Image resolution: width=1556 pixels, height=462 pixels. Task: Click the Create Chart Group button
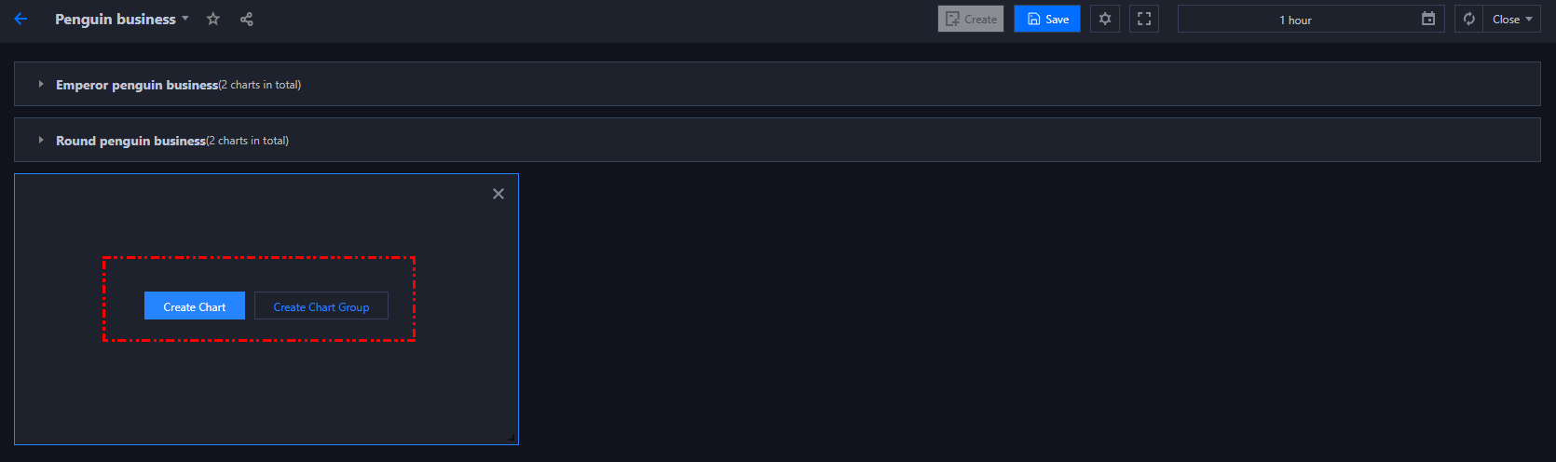tap(321, 306)
